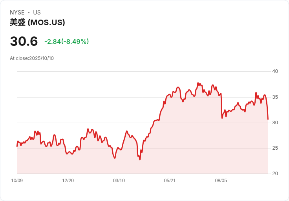Click the leftmost start of the red price line
289x201 pixels.
pos(17,146)
